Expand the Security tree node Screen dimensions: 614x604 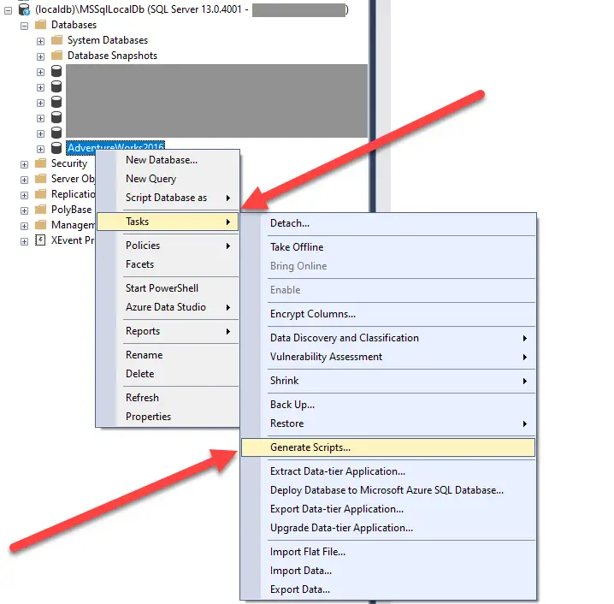24,163
